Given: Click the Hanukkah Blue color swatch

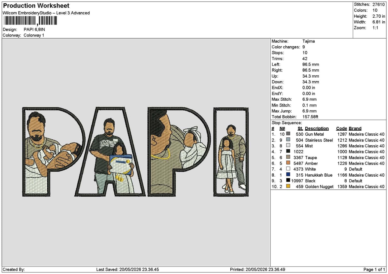Looking at the screenshot, I should pos(288,174).
